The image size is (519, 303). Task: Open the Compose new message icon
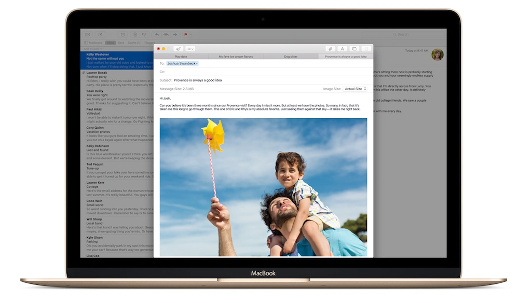click(100, 35)
